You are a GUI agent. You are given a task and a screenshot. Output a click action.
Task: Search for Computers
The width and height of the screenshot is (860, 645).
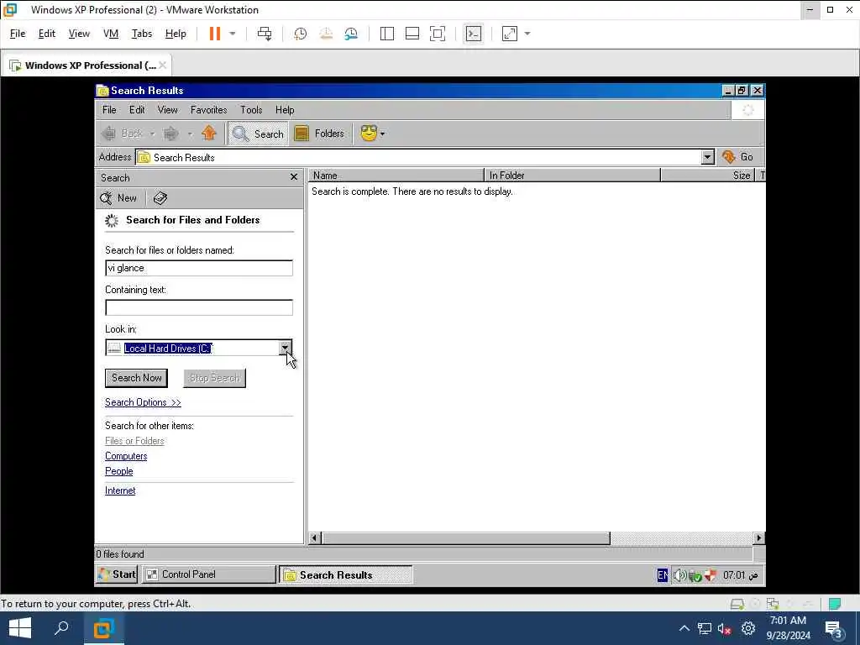tap(126, 456)
